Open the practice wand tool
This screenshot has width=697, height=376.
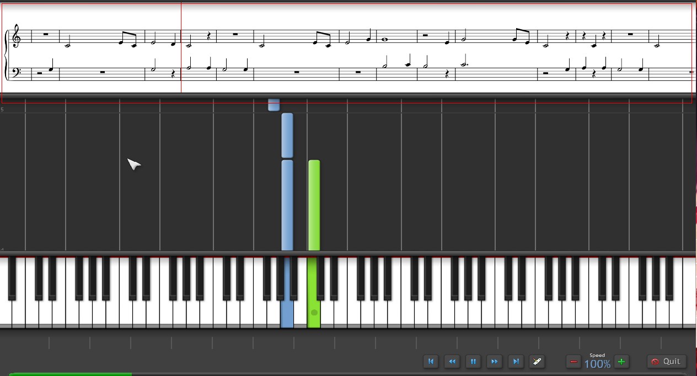click(x=537, y=362)
